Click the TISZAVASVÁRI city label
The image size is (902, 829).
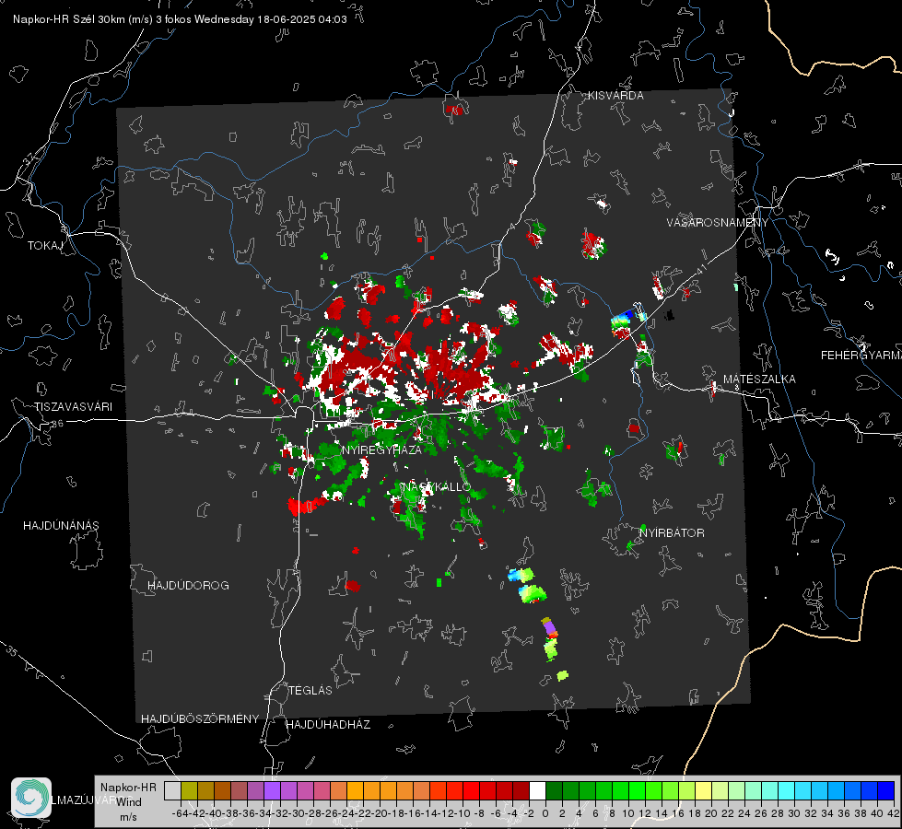[x=73, y=407]
